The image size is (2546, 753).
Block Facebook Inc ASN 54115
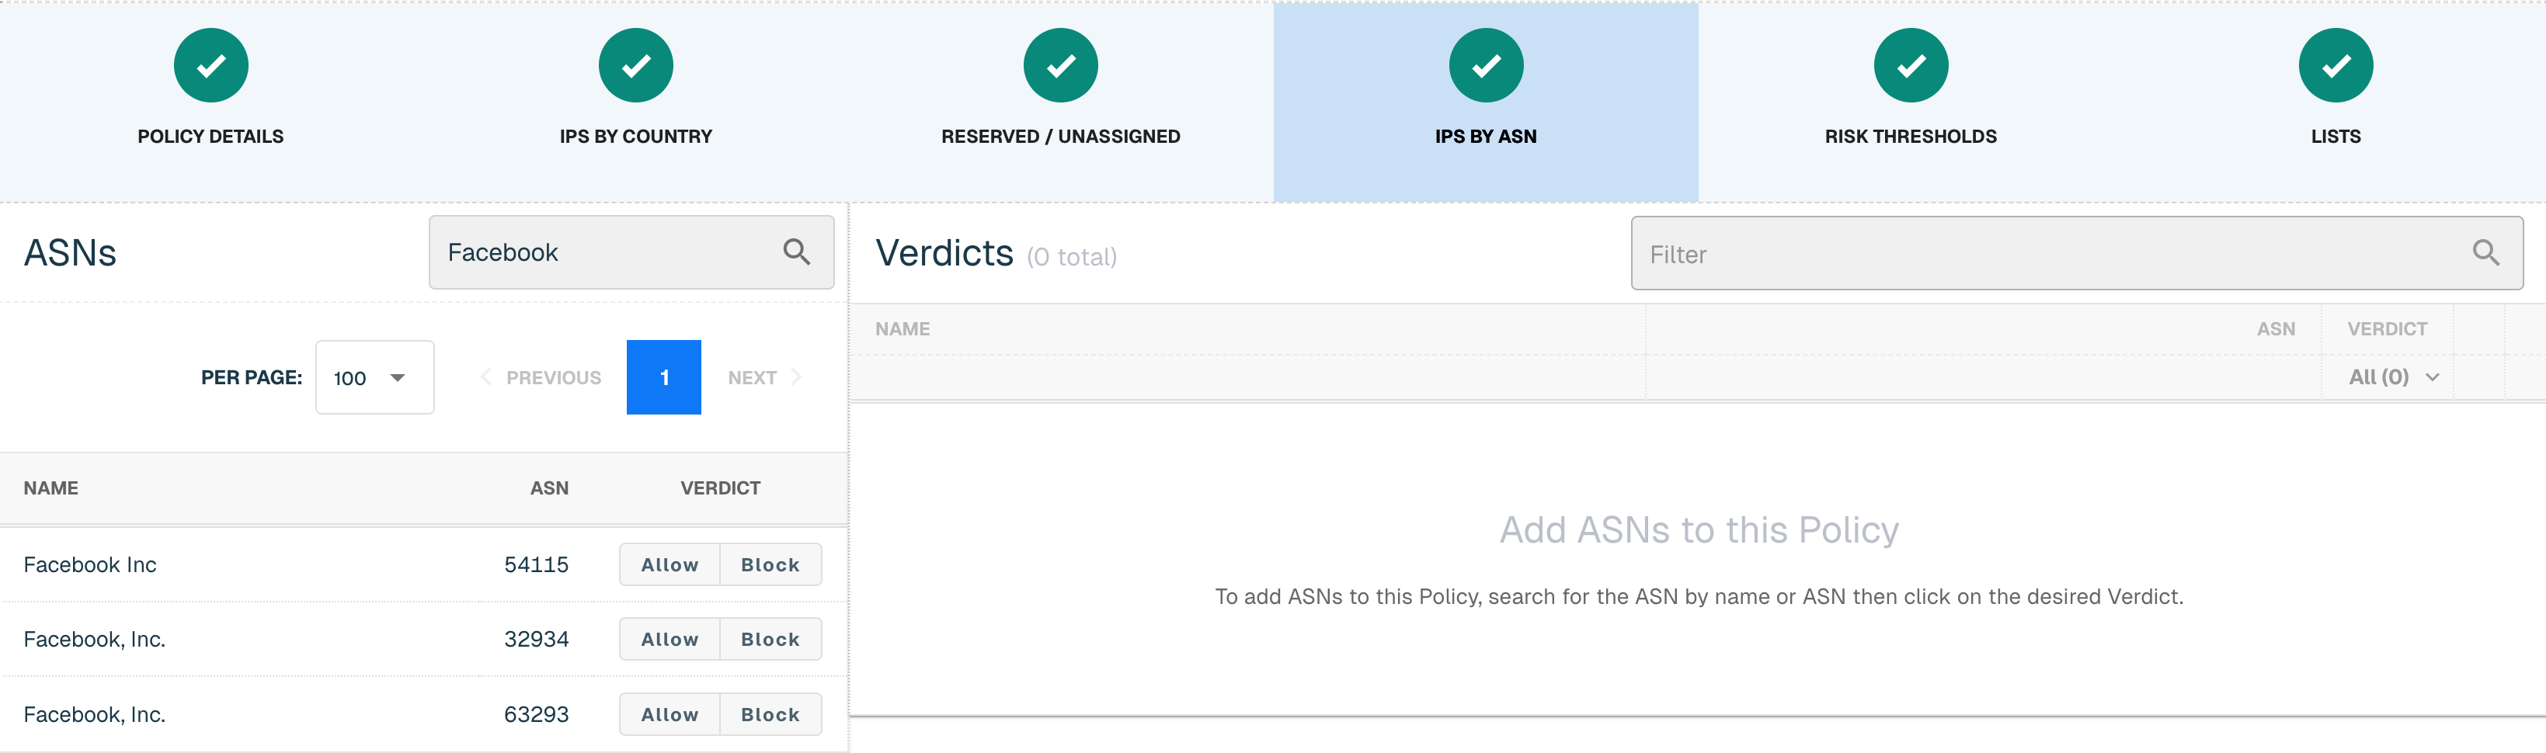pos(770,564)
